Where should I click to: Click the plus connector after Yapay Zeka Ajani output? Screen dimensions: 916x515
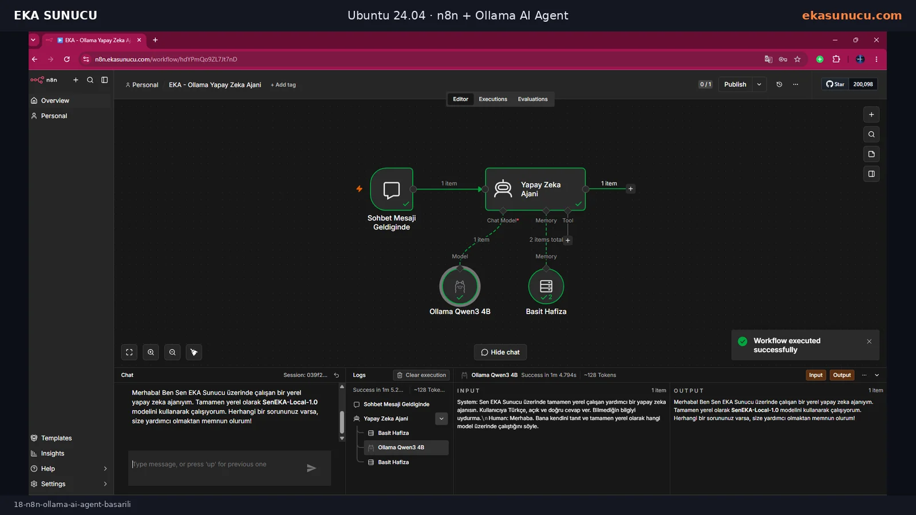[x=630, y=189]
